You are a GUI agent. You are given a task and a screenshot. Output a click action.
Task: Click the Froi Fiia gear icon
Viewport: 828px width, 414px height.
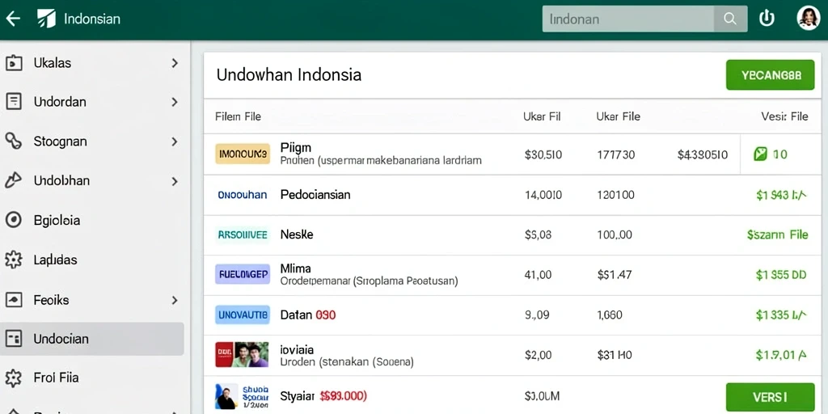pos(13,378)
